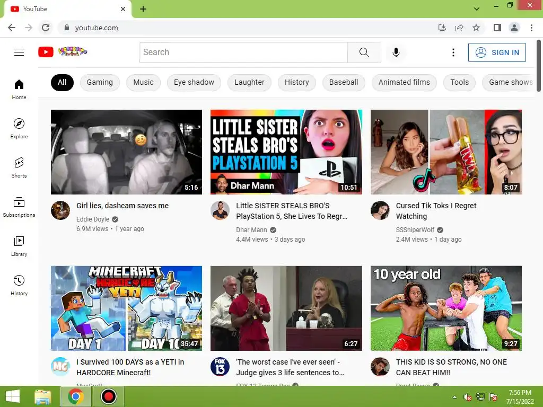Open Windows Start button
Viewport: 543px width, 407px height.
(13, 396)
